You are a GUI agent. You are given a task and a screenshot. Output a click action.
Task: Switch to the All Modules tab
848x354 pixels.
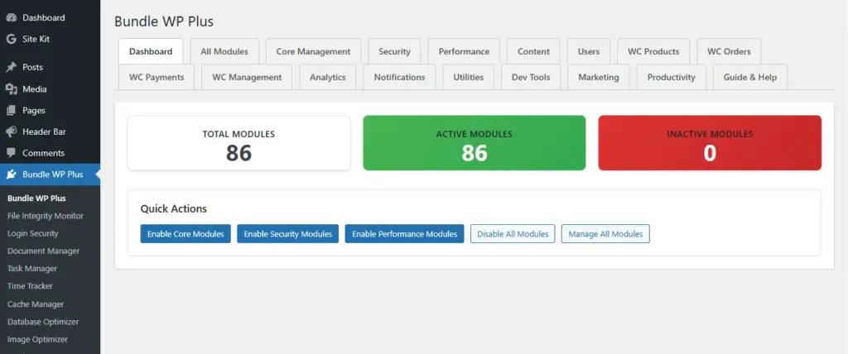click(224, 51)
